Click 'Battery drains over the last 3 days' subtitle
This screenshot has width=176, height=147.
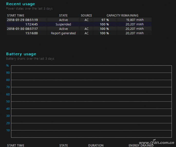[30, 59]
